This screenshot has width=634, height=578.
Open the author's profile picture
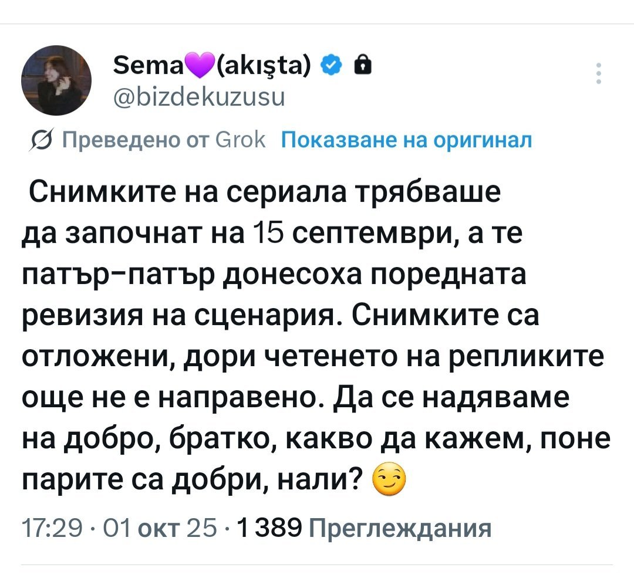[56, 80]
